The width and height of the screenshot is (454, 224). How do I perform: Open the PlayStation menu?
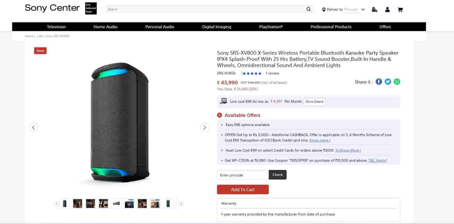point(271,27)
